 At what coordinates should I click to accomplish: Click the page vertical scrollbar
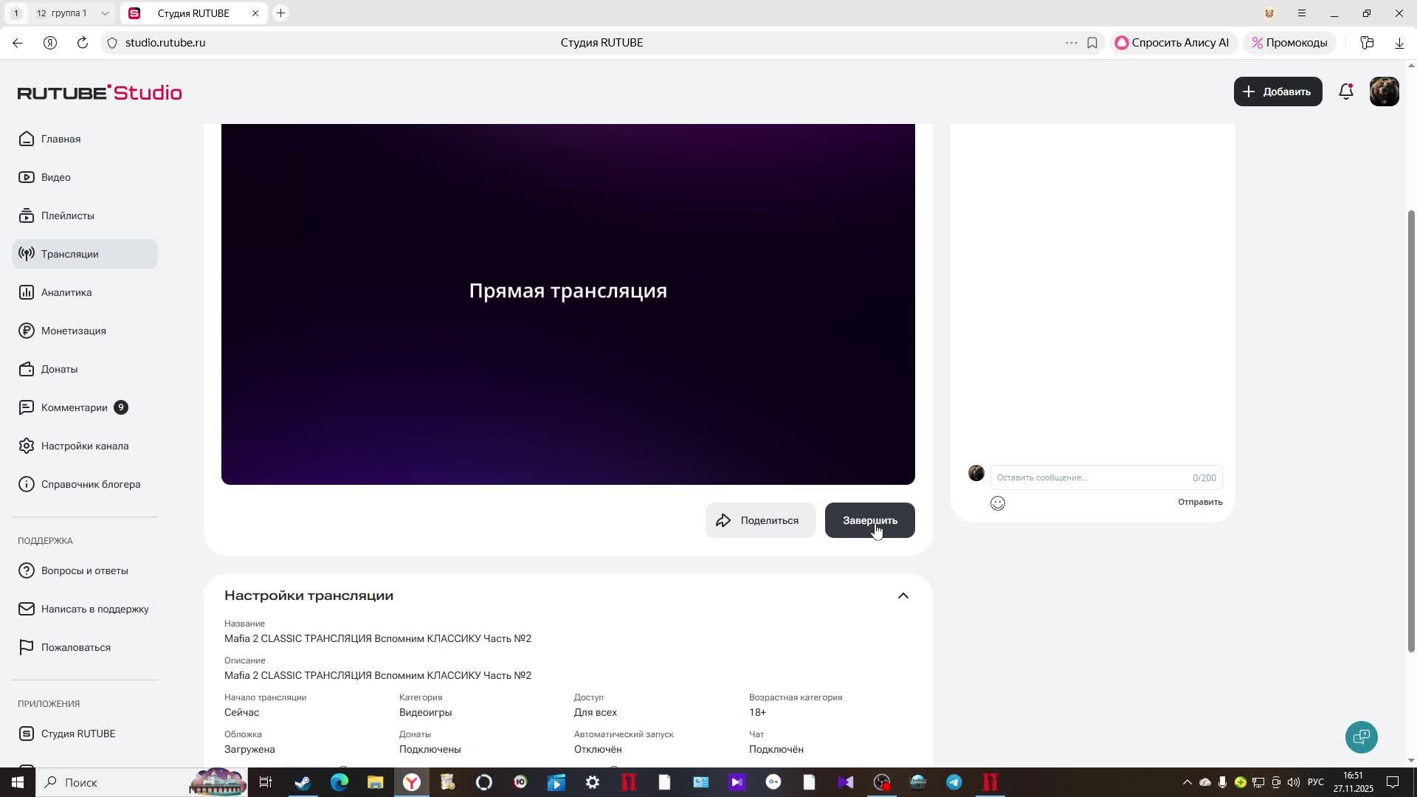click(x=1411, y=428)
